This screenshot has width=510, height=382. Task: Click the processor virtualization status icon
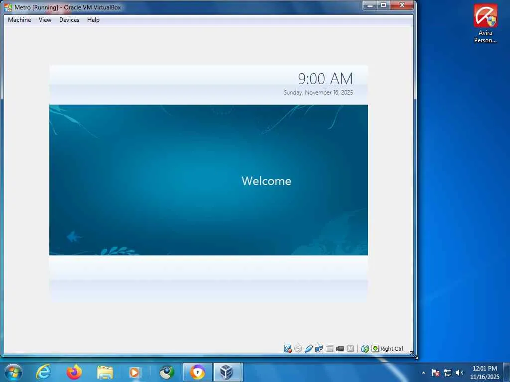pos(350,349)
